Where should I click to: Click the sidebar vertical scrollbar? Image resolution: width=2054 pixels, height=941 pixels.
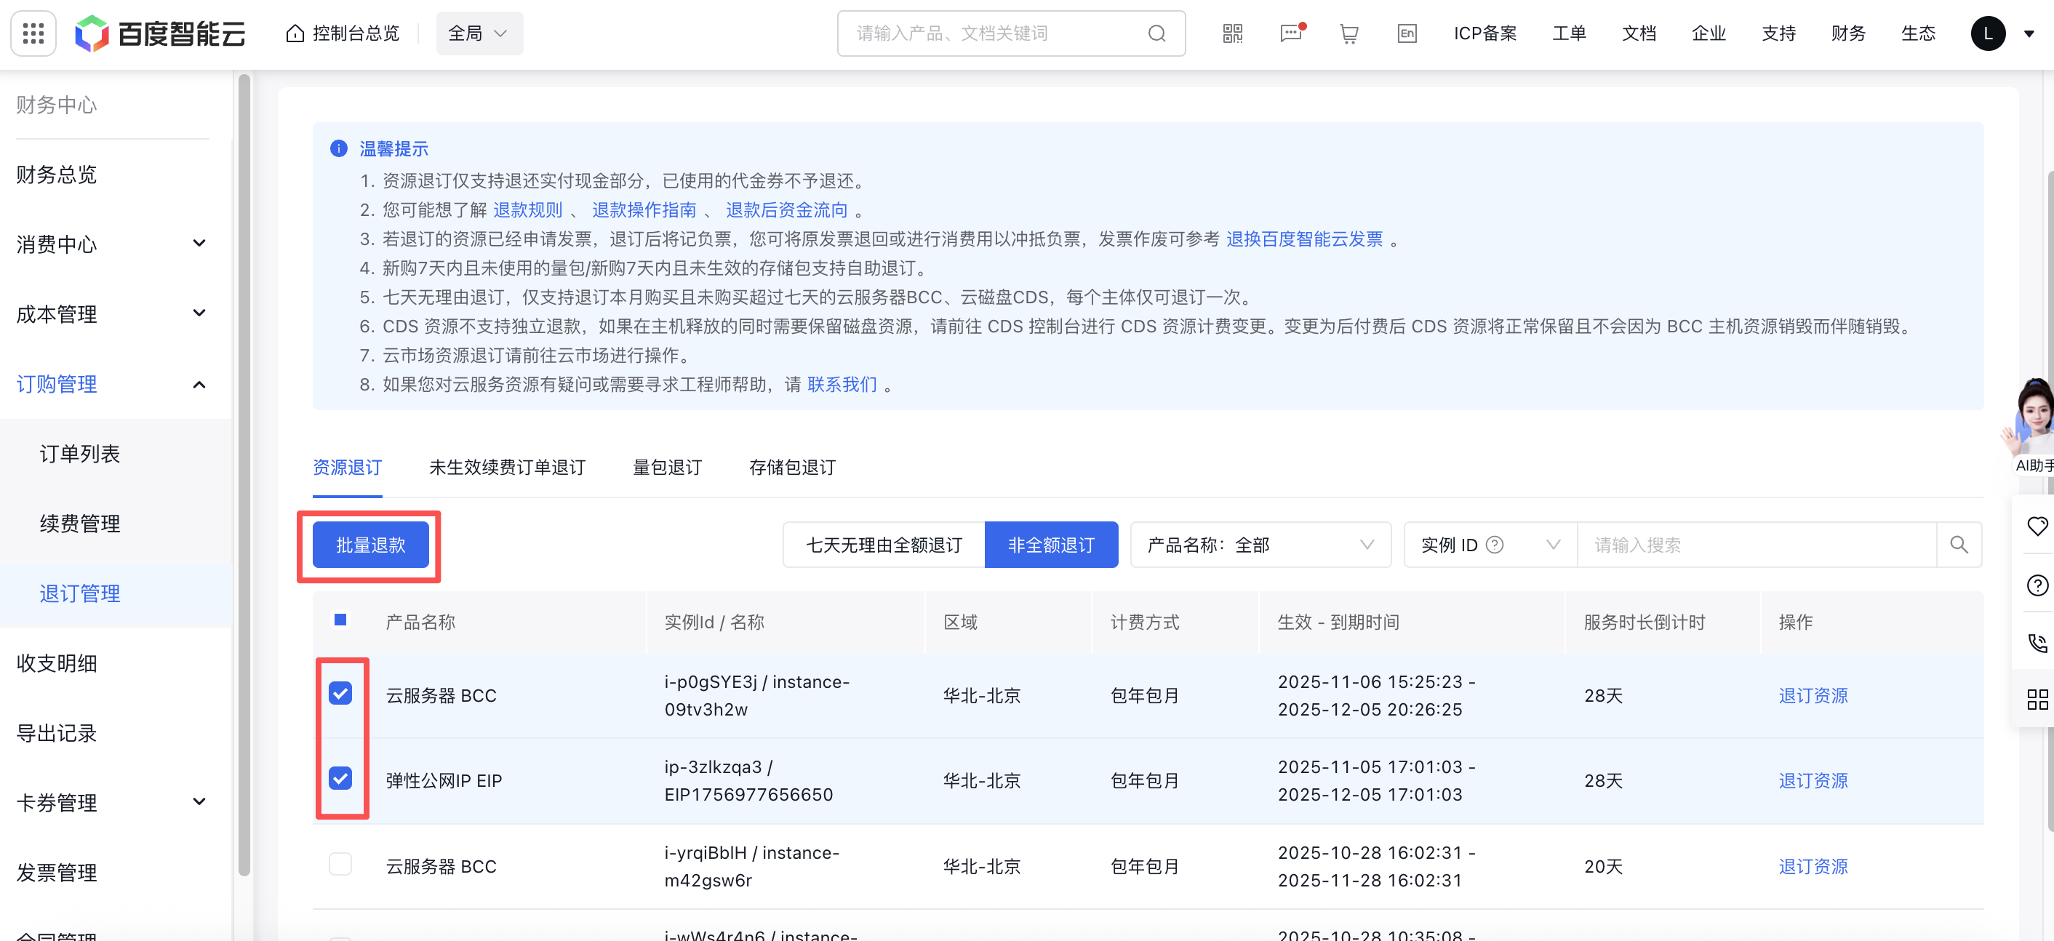click(244, 474)
